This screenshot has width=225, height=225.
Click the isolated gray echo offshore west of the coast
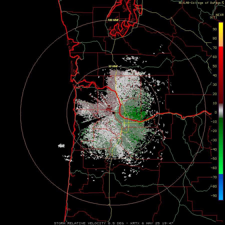(x=61, y=146)
